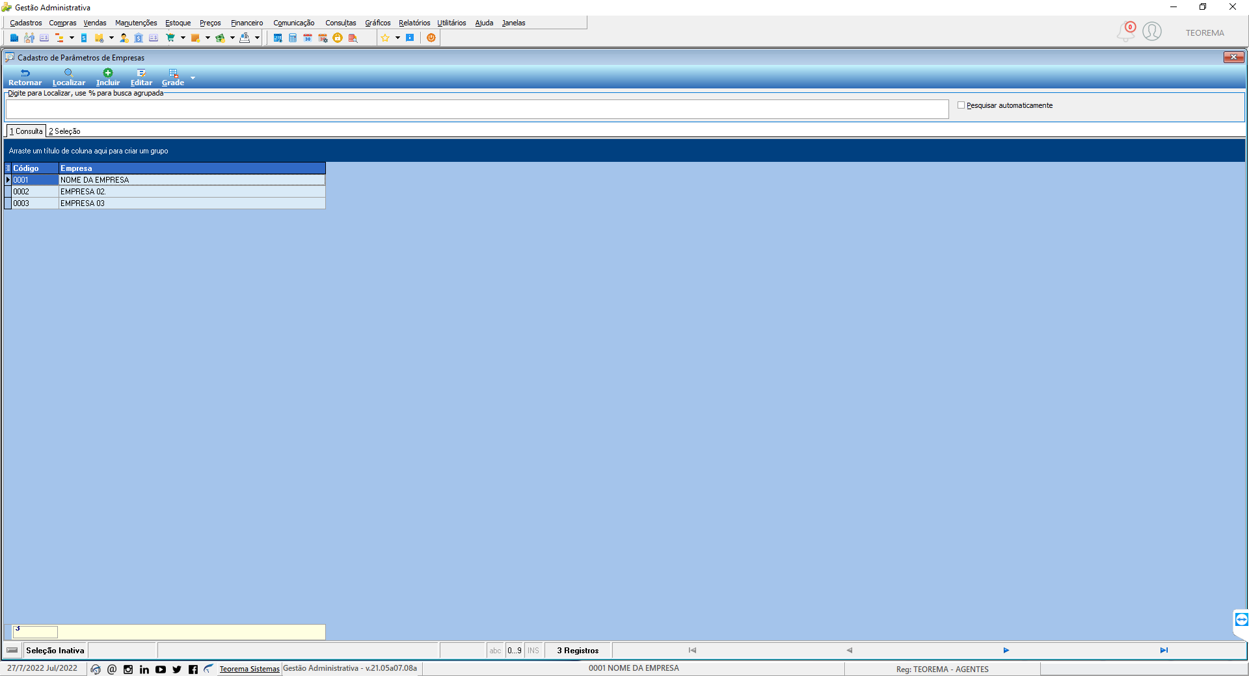This screenshot has height=676, width=1249.
Task: Expand the orange package dropdown arrow
Action: click(x=208, y=38)
